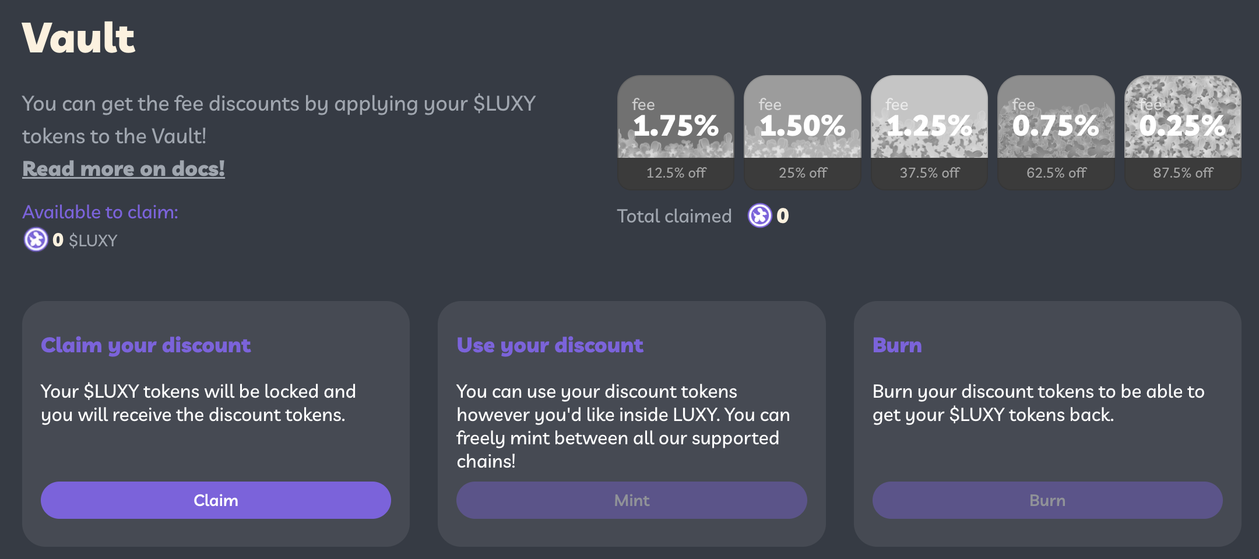The height and width of the screenshot is (559, 1259).
Task: Click the 25% off discount label
Action: click(x=803, y=173)
